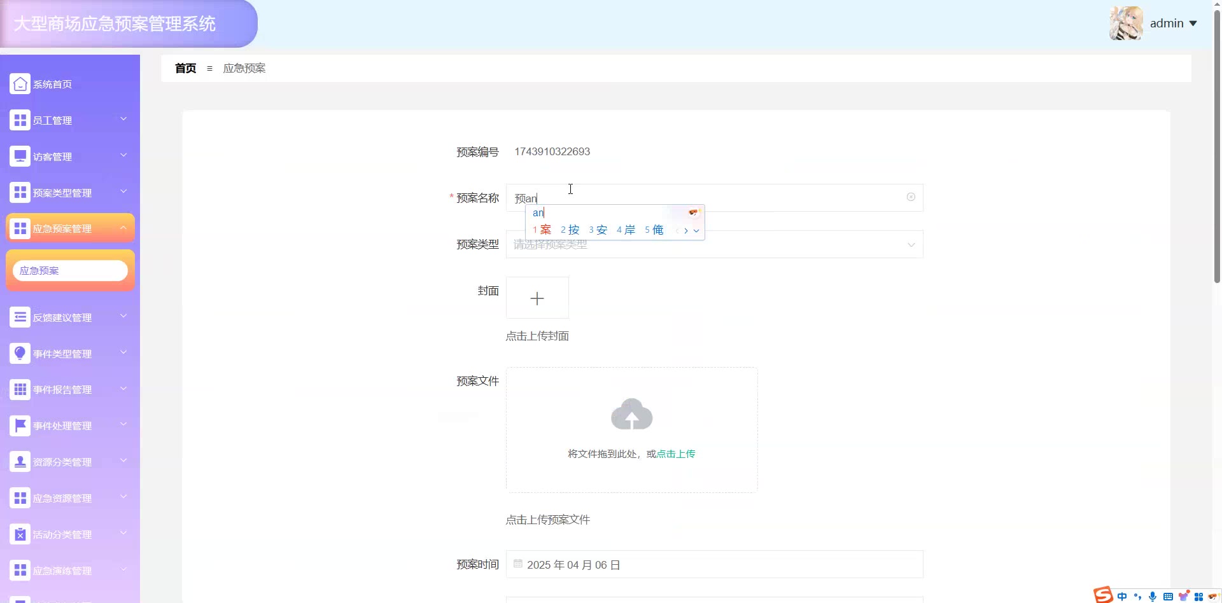The image size is (1222, 603).
Task: Go to next IME candidate page arrow
Action: 685,230
